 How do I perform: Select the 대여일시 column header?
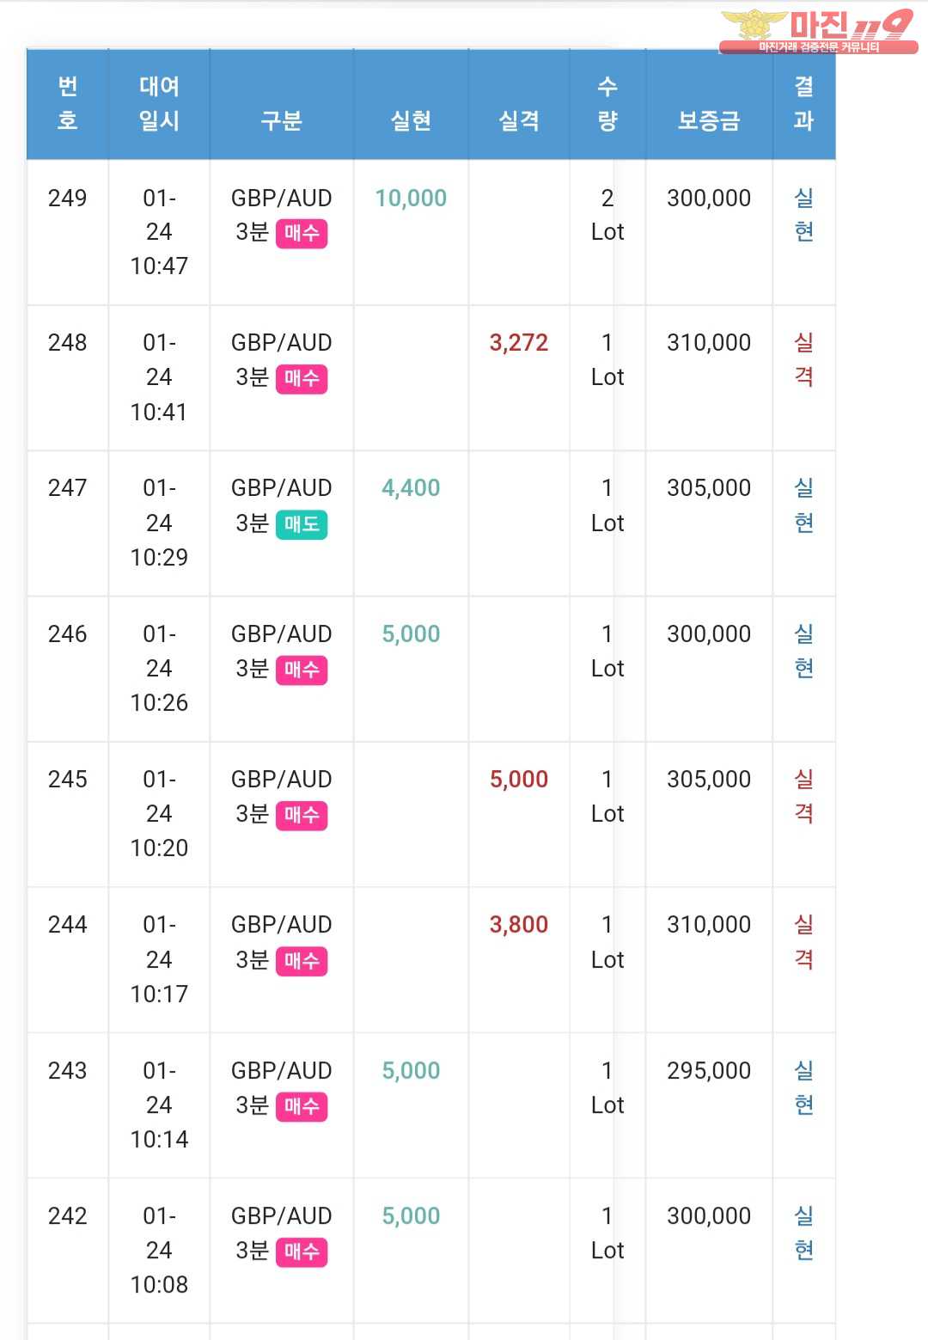(x=159, y=103)
